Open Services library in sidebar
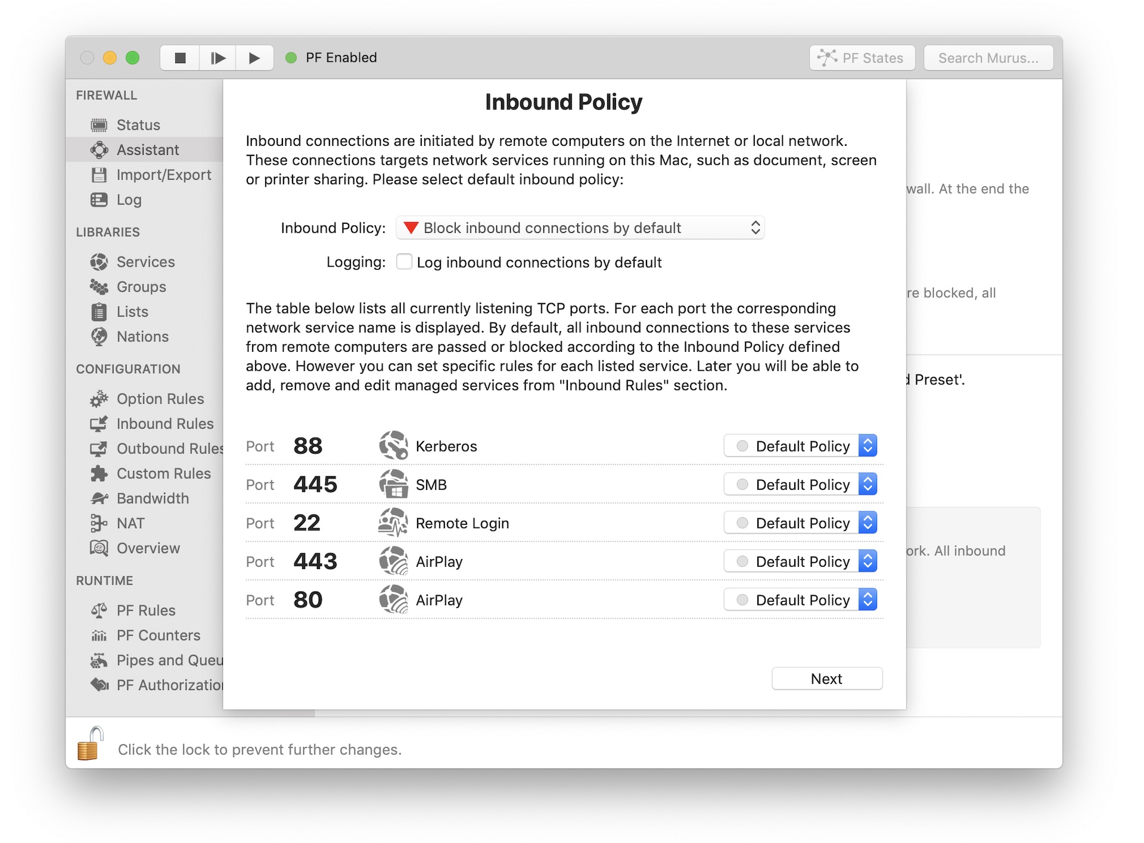 144,262
